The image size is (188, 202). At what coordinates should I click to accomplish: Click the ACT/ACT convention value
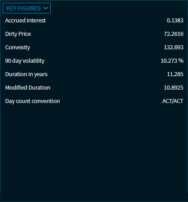click(x=173, y=101)
